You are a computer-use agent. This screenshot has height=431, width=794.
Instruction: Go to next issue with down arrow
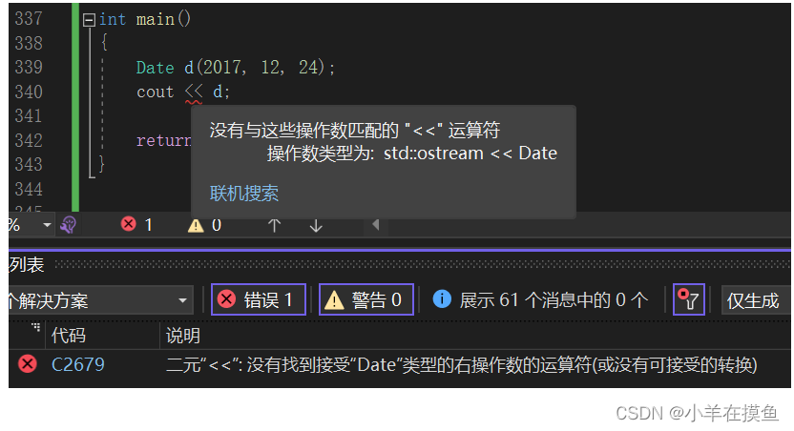316,225
